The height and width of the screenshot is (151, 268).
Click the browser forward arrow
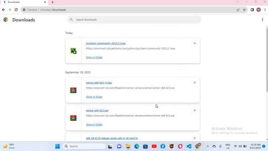coord(10,10)
